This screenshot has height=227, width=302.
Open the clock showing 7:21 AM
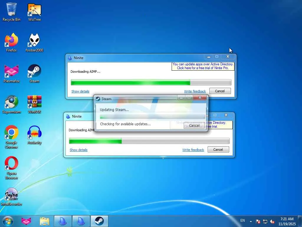[287, 221]
